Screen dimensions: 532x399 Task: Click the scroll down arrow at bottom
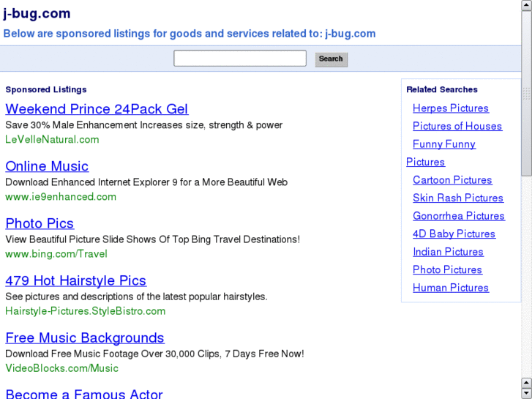click(x=526, y=393)
